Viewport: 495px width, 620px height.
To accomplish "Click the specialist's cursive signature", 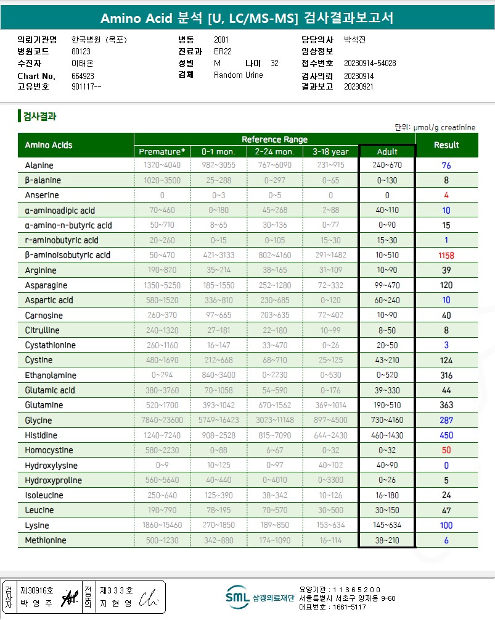I will (149, 598).
